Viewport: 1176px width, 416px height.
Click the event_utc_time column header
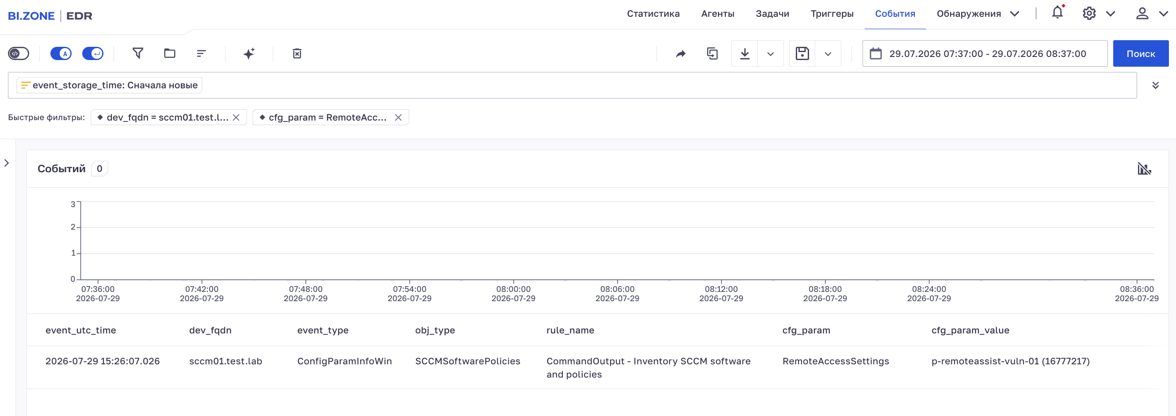pos(81,330)
